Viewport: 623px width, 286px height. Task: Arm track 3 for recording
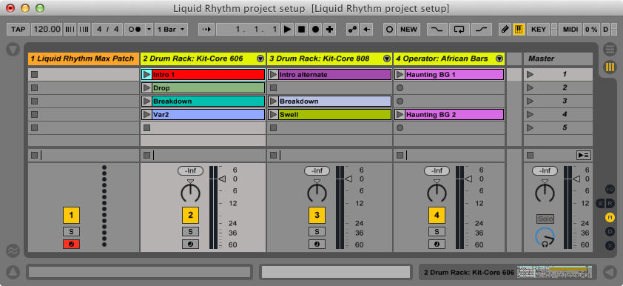click(317, 245)
